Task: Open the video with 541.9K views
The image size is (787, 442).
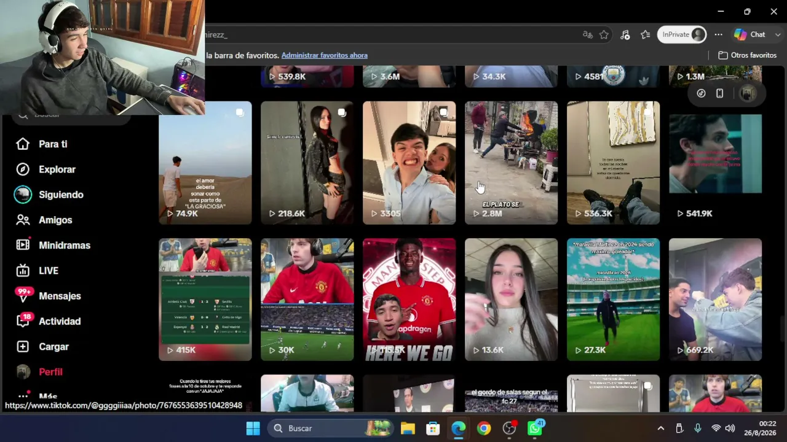Action: [716, 163]
